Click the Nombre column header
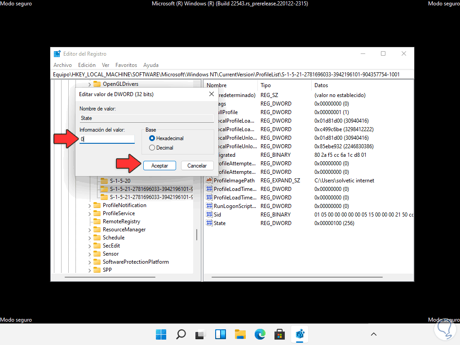Screen dimensions: 460x345 [230, 85]
